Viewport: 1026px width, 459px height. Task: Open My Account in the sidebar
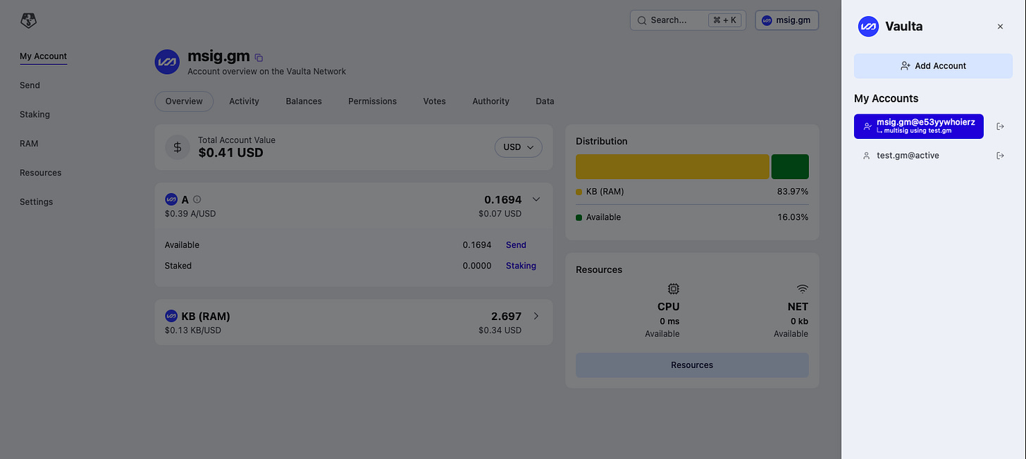pyautogui.click(x=44, y=56)
